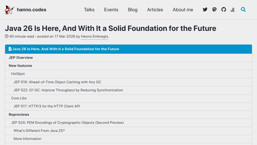Image resolution: width=257 pixels, height=145 pixels.
Task: Go to the Events page
Action: click(111, 10)
